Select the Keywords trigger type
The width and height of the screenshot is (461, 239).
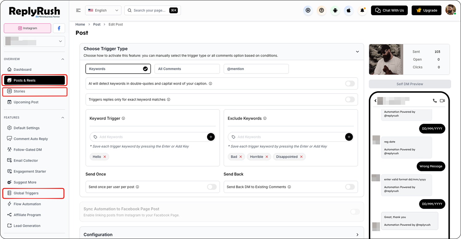(118, 69)
